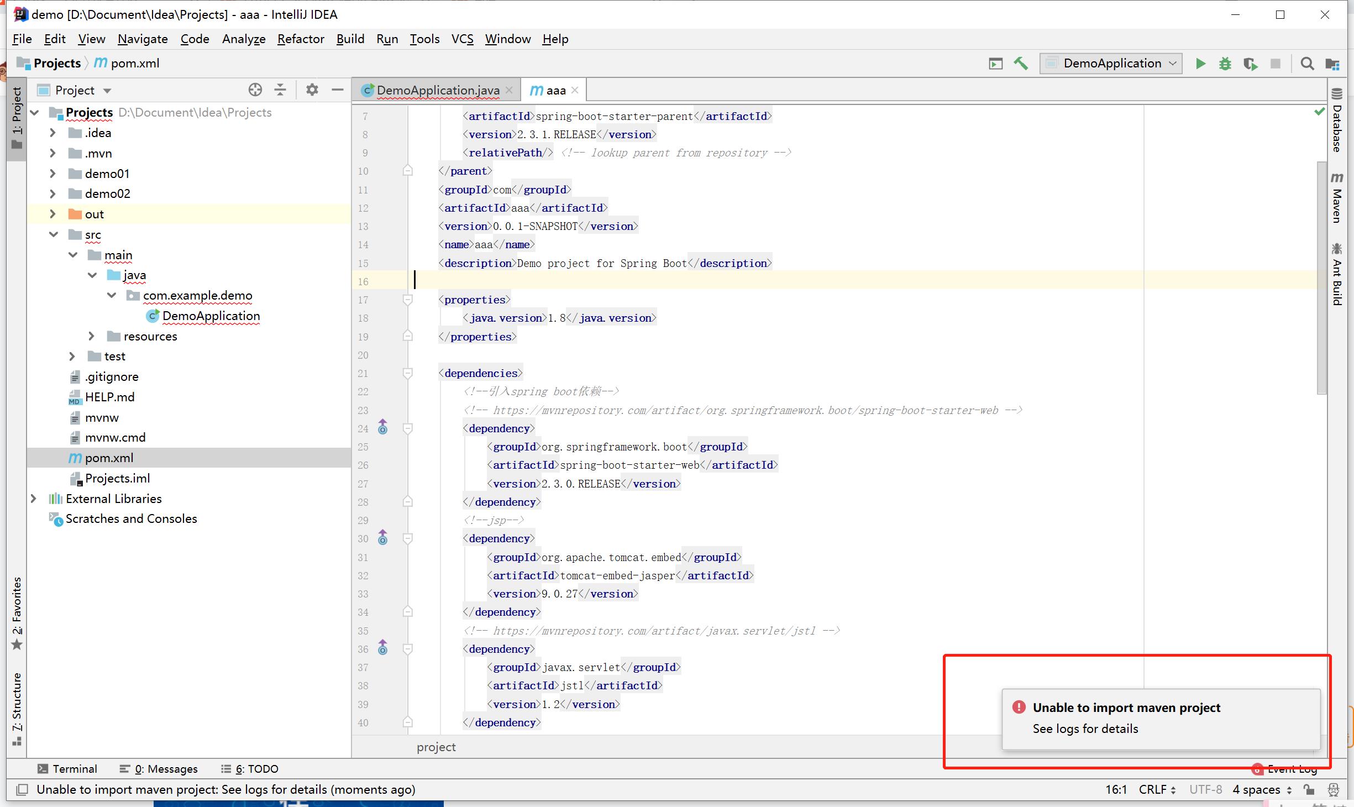Expand the resources folder
Image resolution: width=1354 pixels, height=807 pixels.
tap(92, 336)
